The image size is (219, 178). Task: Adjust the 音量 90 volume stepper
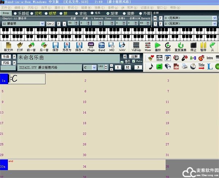pos(76,23)
